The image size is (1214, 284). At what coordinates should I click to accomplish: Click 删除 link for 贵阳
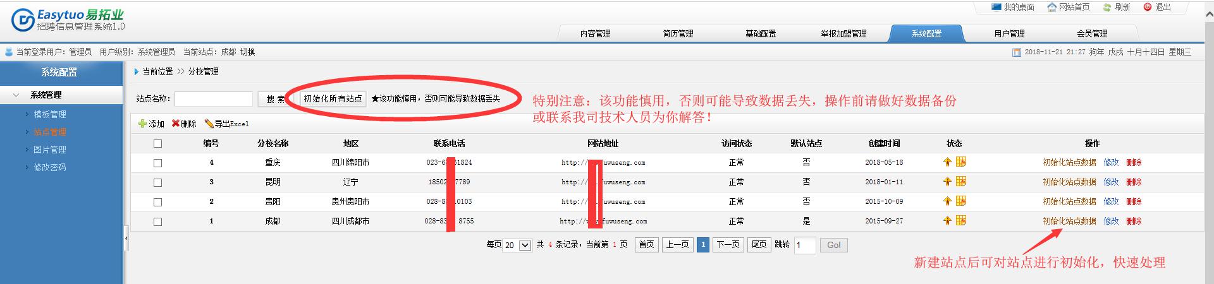coord(1134,201)
